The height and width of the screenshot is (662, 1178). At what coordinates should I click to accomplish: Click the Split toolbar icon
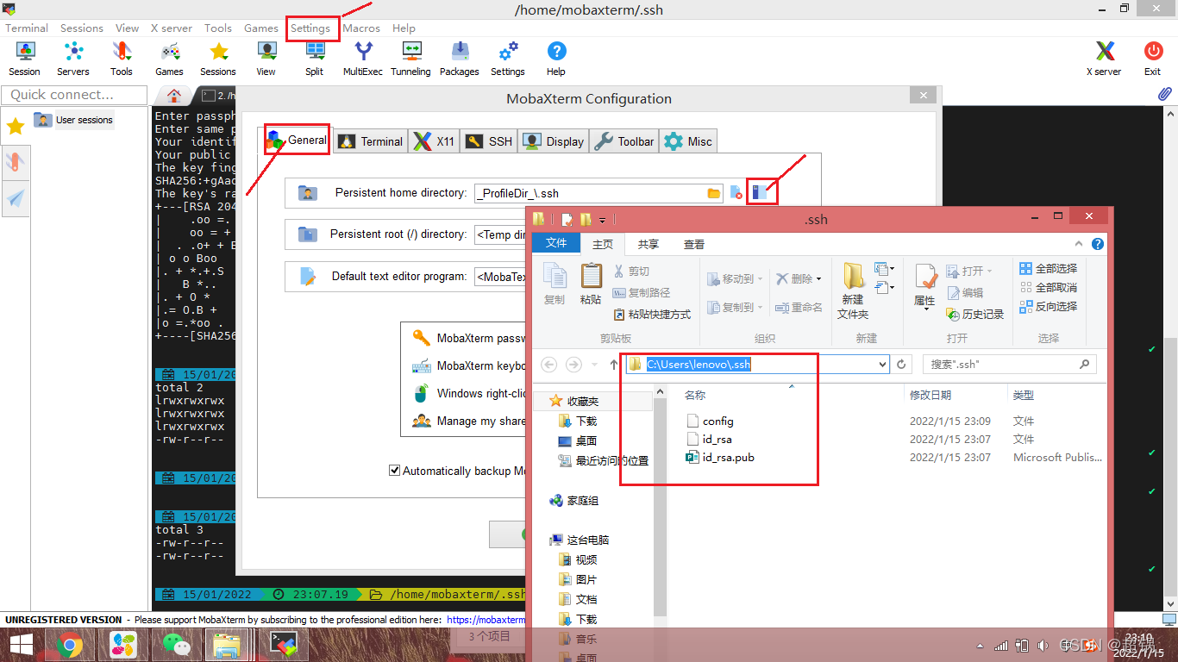[315, 59]
